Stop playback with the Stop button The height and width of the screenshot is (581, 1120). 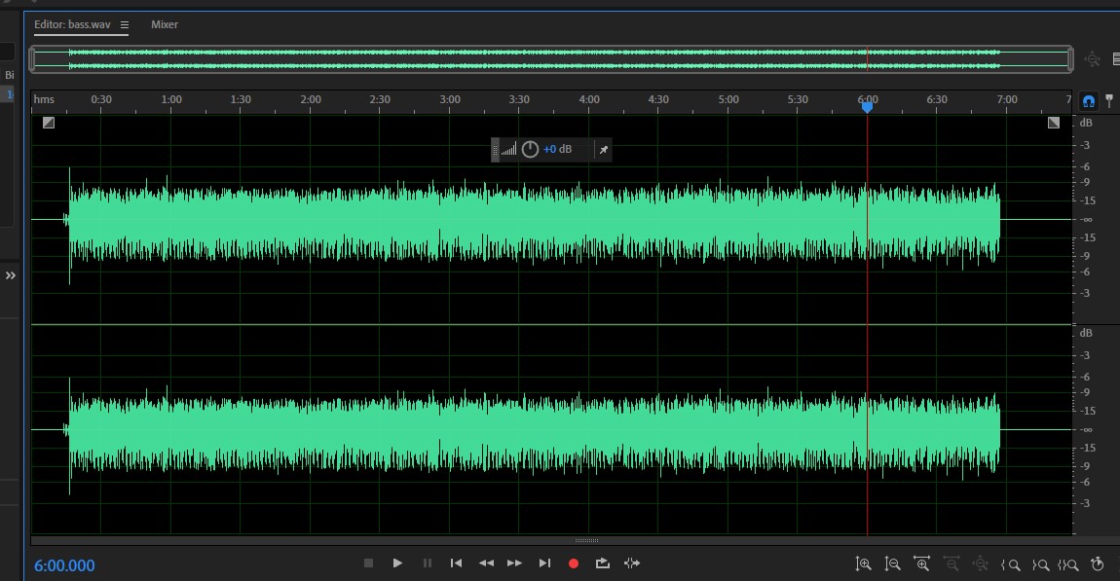(368, 563)
